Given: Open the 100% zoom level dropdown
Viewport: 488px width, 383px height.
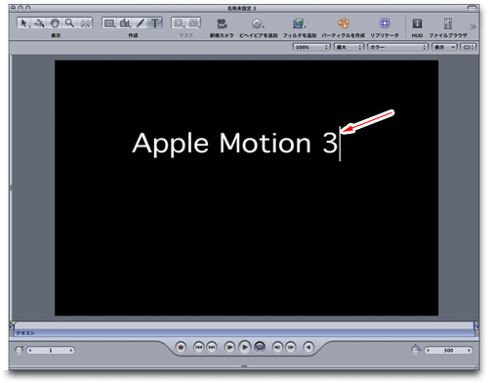Looking at the screenshot, I should coord(311,47).
